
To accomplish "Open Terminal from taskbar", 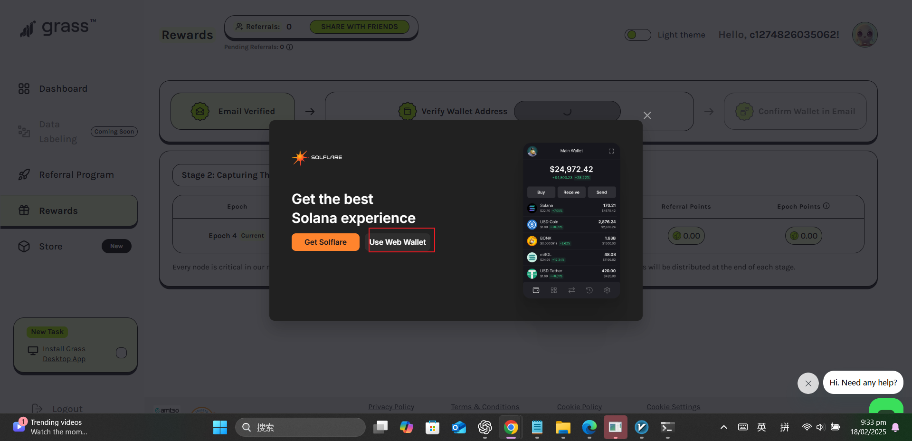I will [x=667, y=427].
